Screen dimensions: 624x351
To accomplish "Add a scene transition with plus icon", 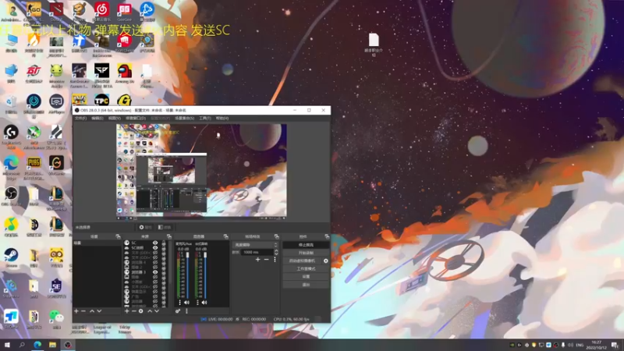I will pyautogui.click(x=258, y=260).
